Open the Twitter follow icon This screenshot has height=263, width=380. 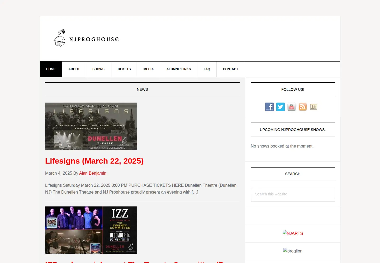[281, 107]
